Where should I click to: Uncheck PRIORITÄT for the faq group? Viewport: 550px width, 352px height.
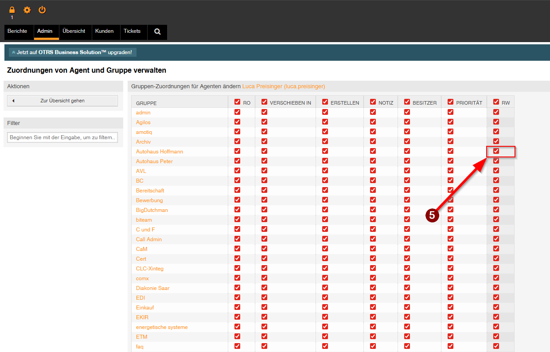pos(451,346)
